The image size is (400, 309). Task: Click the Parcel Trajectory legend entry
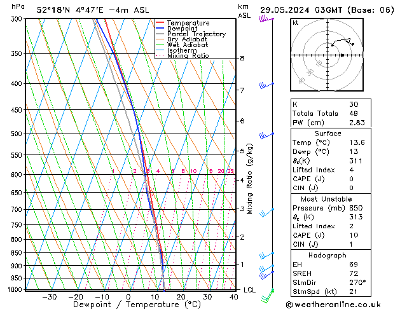tap(191, 34)
